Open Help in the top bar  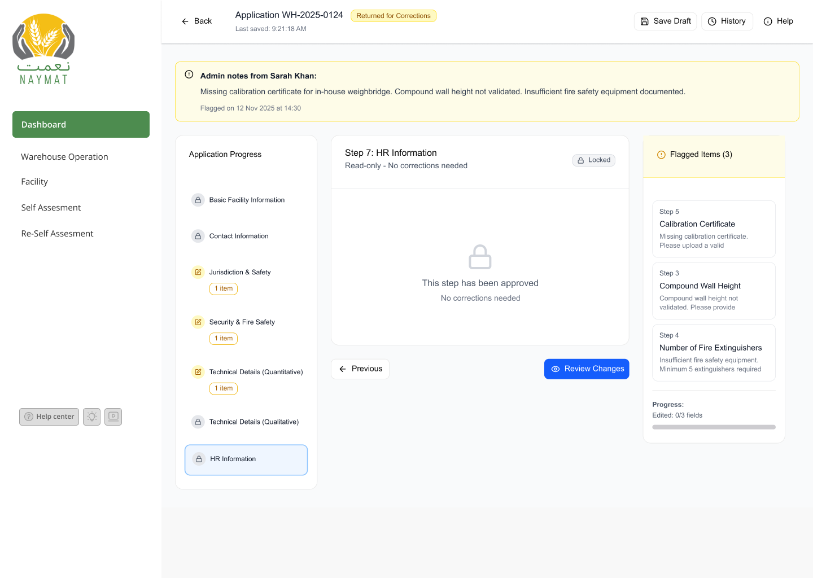pyautogui.click(x=778, y=21)
